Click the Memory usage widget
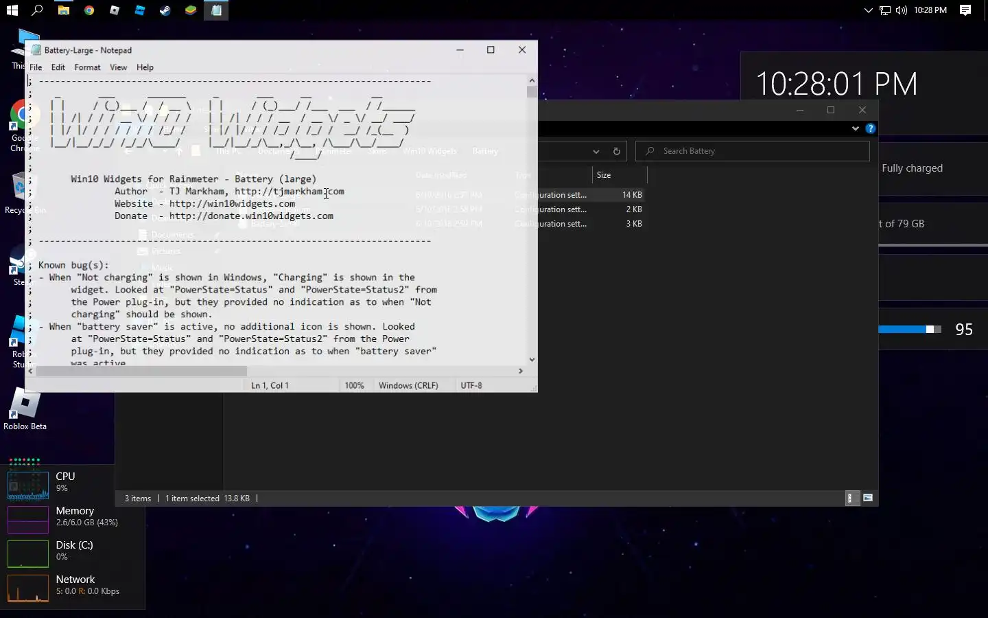 (x=62, y=518)
